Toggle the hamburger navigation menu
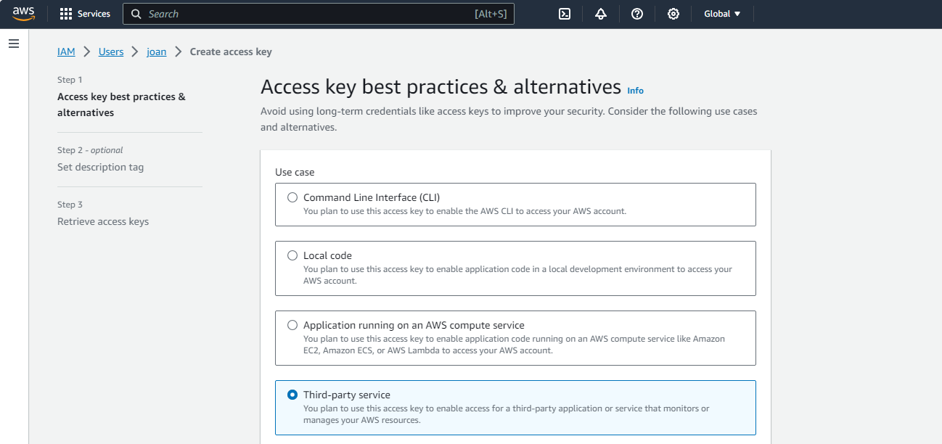Screen dimensions: 942x444 13,44
